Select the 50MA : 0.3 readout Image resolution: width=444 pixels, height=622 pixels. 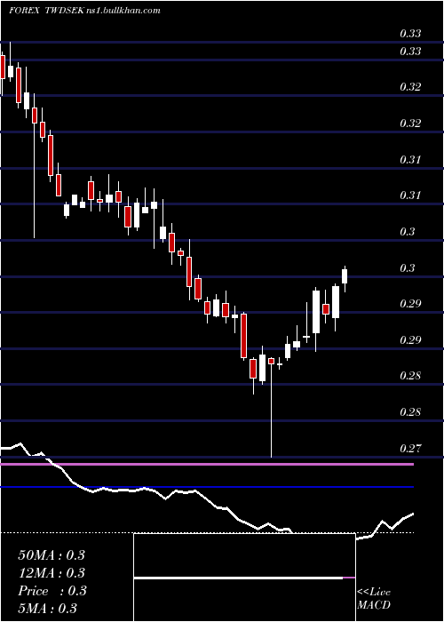(52, 555)
